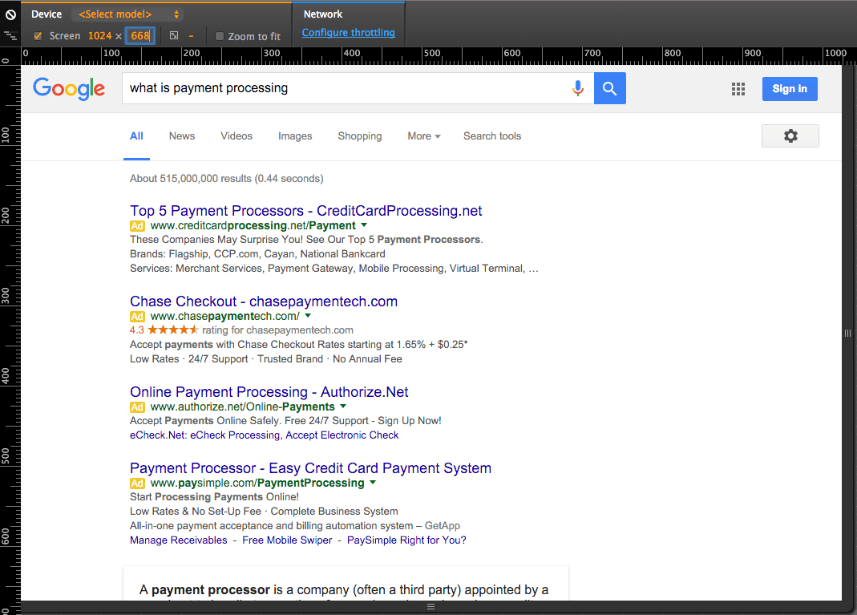Open Chase Checkout ad result
857x615 pixels.
pos(264,301)
